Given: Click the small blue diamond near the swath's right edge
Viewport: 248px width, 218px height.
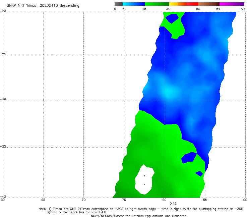Looking at the screenshot, I should pyautogui.click(x=199, y=174).
